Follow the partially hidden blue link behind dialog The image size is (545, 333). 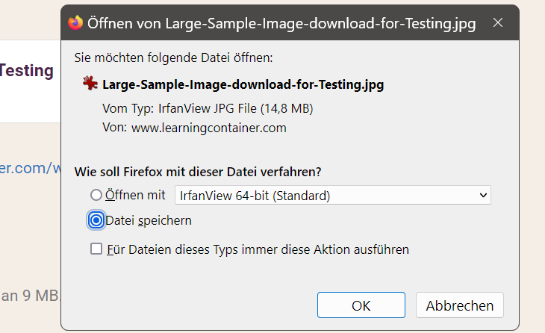click(30, 169)
